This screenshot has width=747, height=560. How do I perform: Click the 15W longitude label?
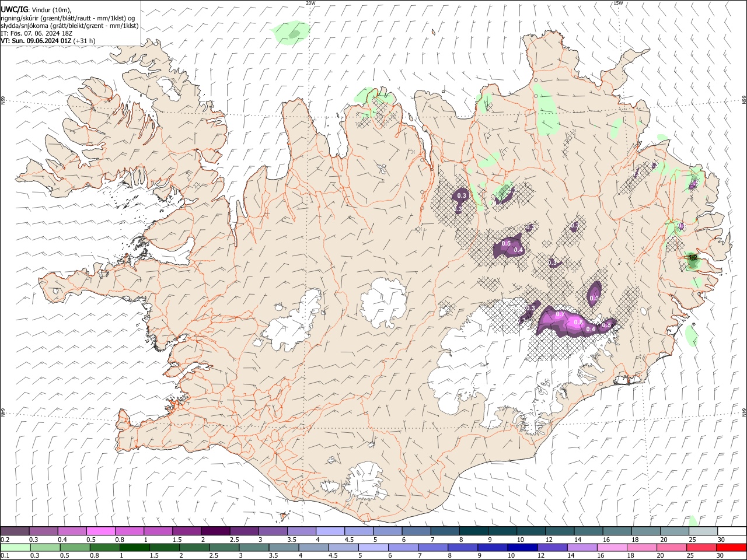point(618,3)
